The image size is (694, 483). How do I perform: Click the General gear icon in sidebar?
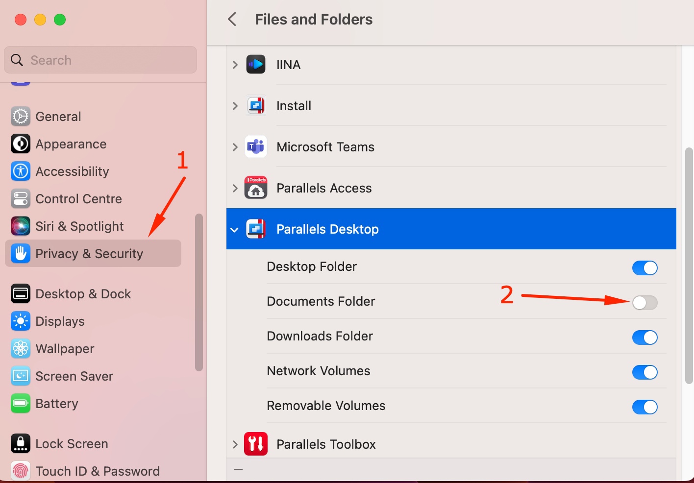pyautogui.click(x=21, y=117)
